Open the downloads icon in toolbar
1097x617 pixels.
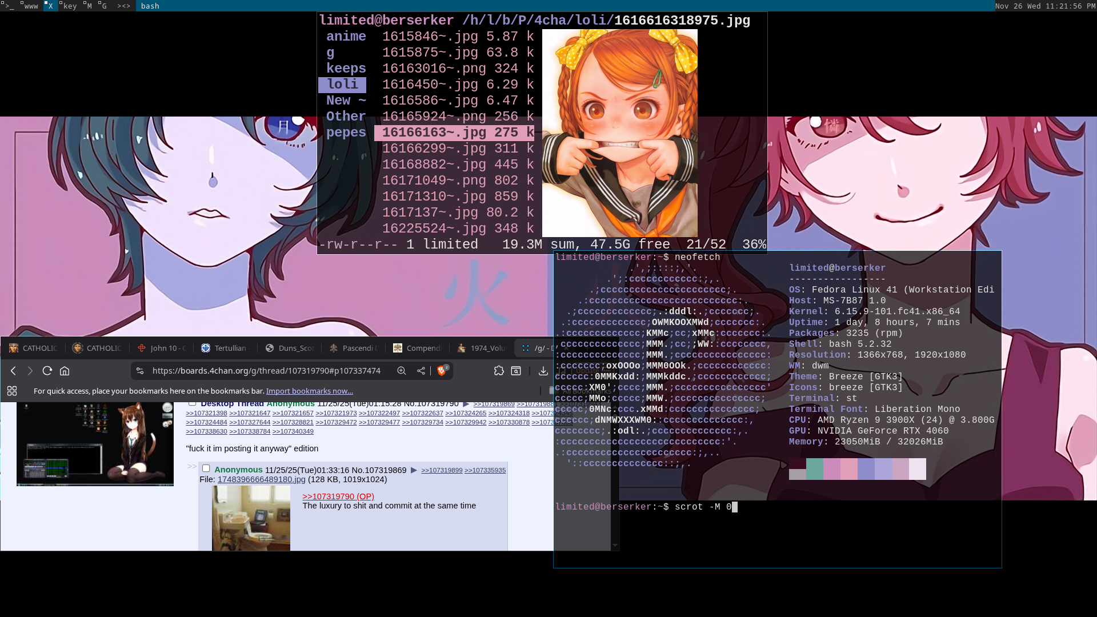pyautogui.click(x=543, y=371)
